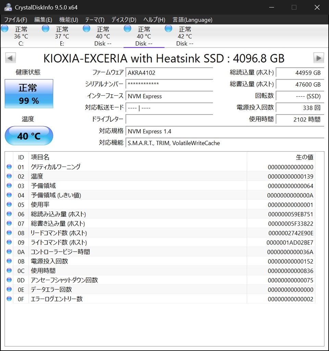Open the ファイル(F) menu
Screen dimensions: 329x351
tap(16, 20)
